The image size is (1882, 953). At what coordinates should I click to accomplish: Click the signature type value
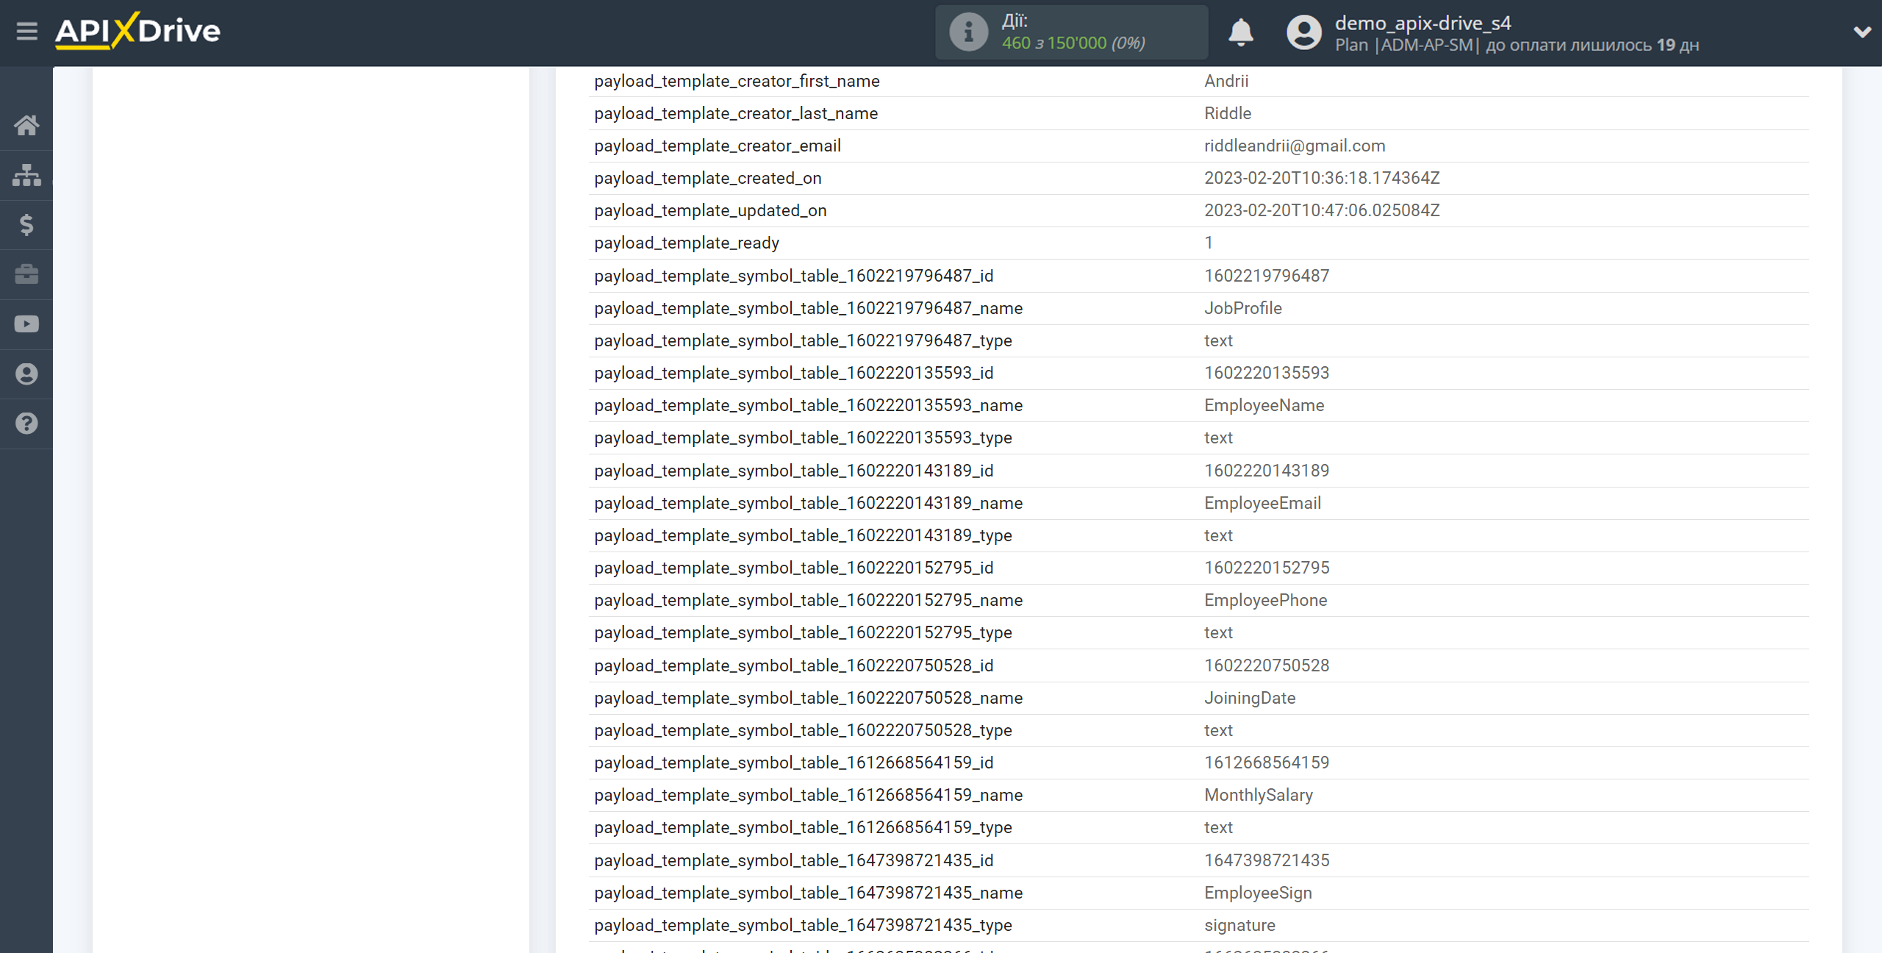(x=1239, y=925)
